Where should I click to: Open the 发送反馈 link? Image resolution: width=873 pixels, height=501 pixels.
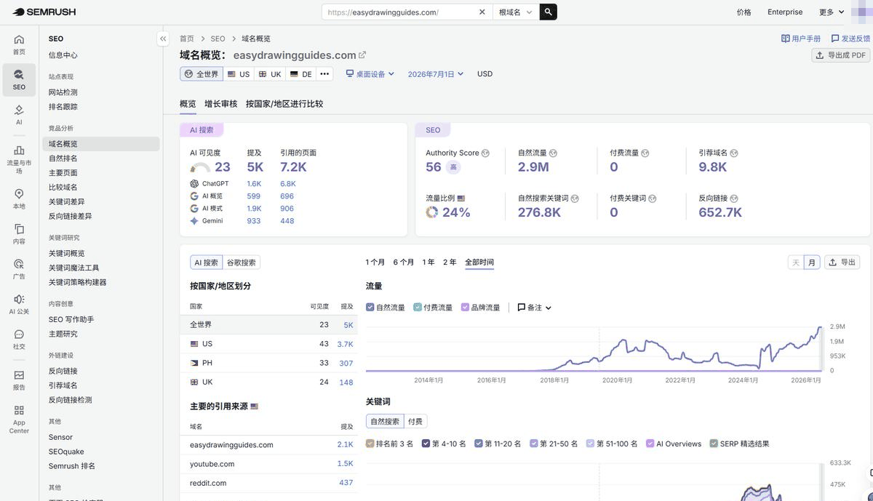[850, 39]
